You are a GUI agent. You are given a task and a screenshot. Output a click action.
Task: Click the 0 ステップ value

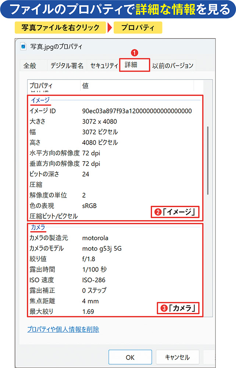pyautogui.click(x=94, y=291)
